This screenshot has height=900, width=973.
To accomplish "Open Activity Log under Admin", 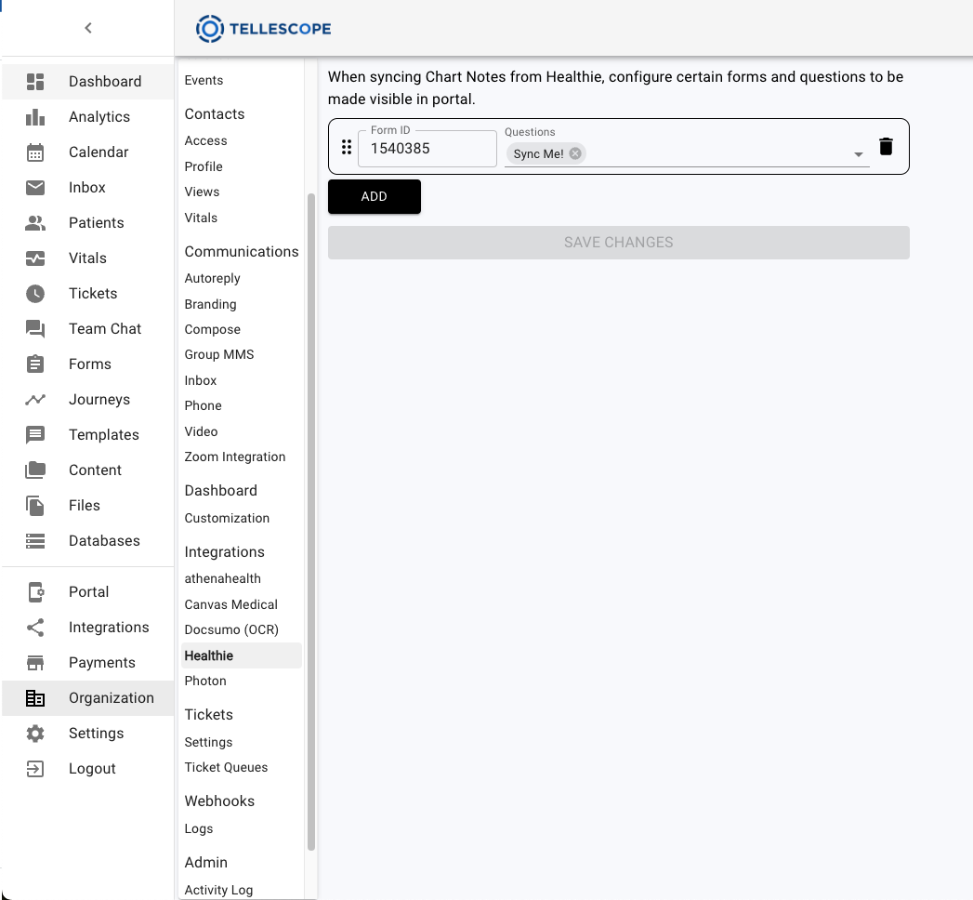I will click(218, 890).
